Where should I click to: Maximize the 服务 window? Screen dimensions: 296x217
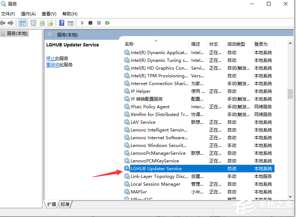269,4
